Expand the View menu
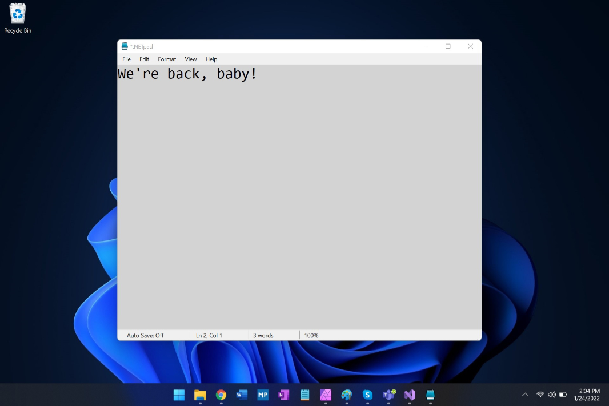The height and width of the screenshot is (406, 609). pos(191,59)
